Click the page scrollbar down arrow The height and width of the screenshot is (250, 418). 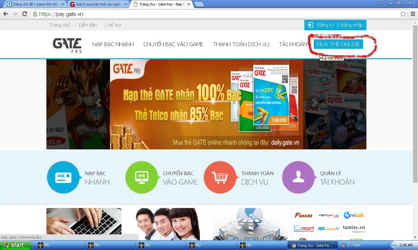(415, 238)
